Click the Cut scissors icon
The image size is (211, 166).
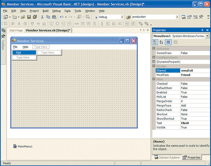(x=42, y=17)
